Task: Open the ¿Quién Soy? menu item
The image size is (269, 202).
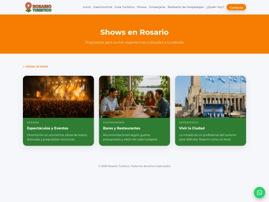Action: [x=215, y=7]
